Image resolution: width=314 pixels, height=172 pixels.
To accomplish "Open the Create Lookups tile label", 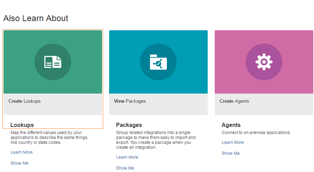I will (x=25, y=101).
